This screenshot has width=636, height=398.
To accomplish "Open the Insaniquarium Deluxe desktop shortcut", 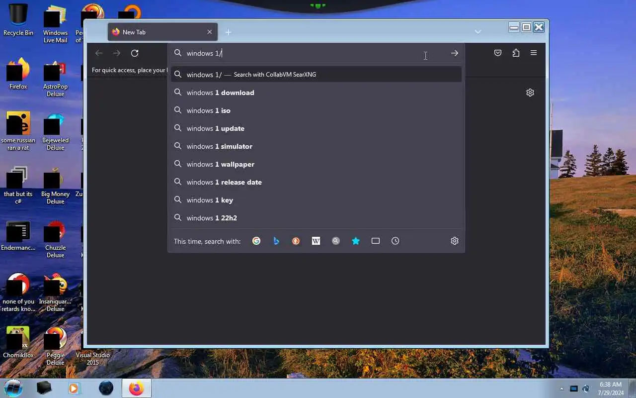I will (x=55, y=293).
